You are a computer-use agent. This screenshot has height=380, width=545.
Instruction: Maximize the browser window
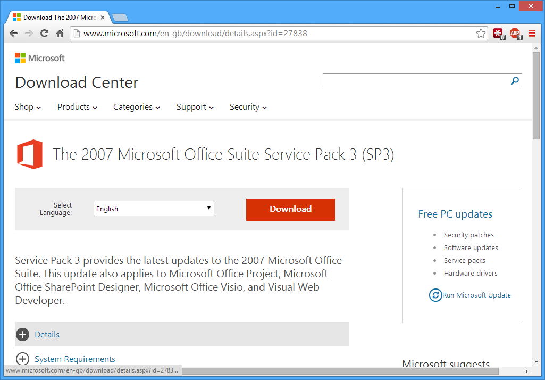pos(512,6)
